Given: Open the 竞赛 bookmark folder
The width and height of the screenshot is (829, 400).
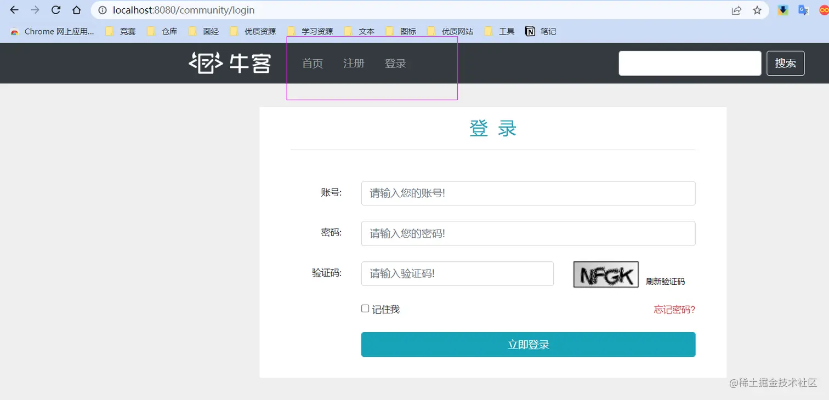Looking at the screenshot, I should click(x=121, y=31).
